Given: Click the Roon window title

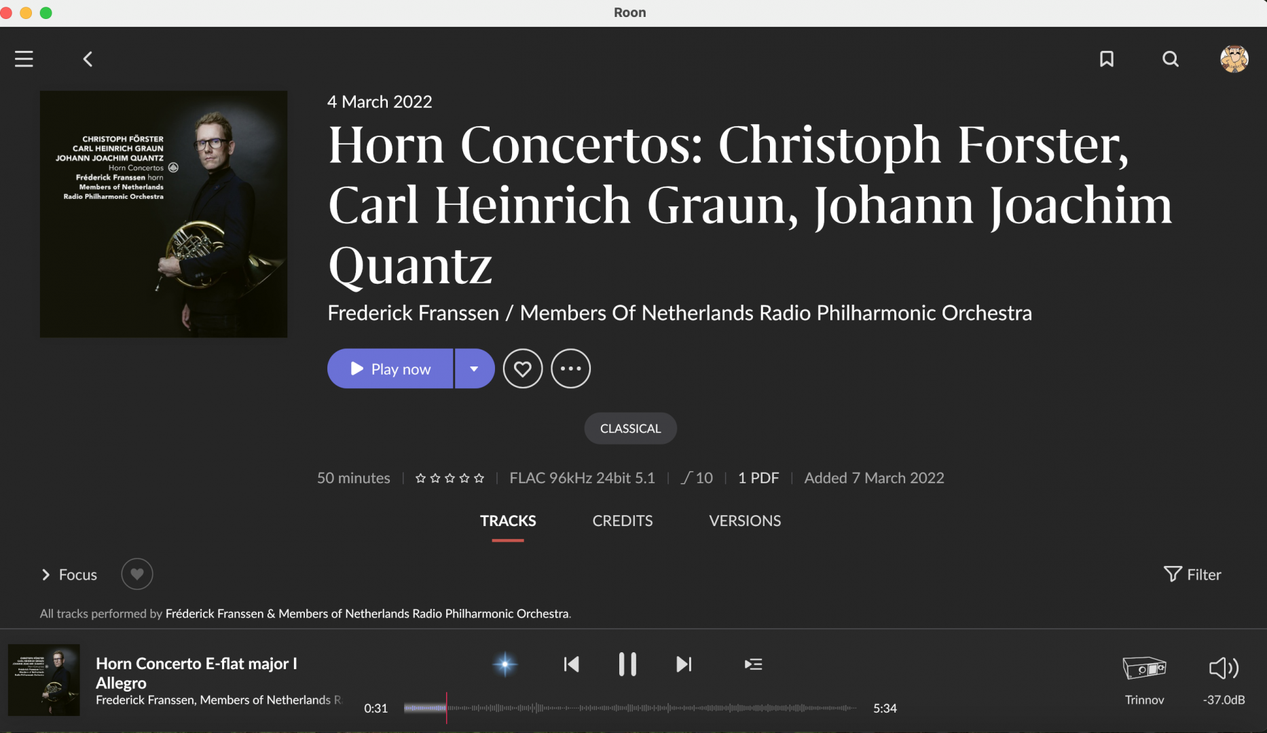Looking at the screenshot, I should pos(630,12).
